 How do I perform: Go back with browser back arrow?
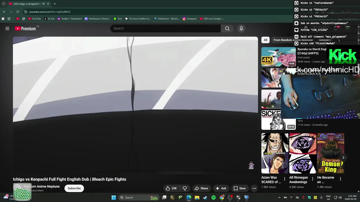[4, 12]
